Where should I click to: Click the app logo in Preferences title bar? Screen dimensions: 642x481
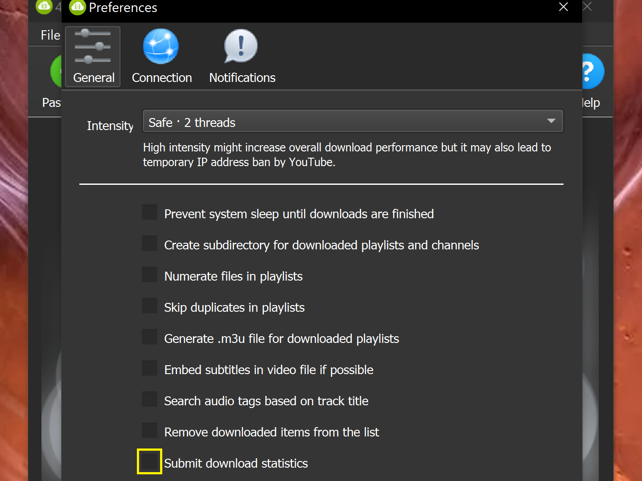[77, 8]
